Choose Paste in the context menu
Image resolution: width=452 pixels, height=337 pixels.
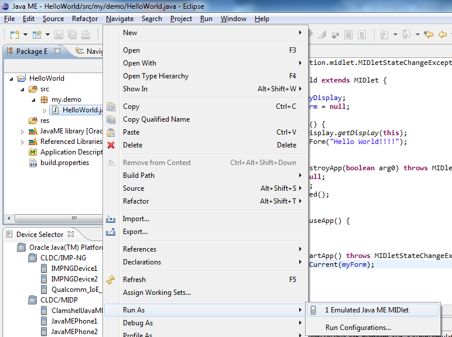click(206, 132)
